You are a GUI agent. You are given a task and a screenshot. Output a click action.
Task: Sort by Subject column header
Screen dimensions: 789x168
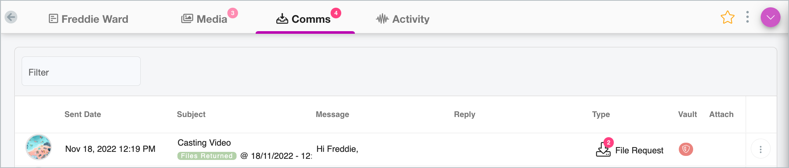(191, 114)
